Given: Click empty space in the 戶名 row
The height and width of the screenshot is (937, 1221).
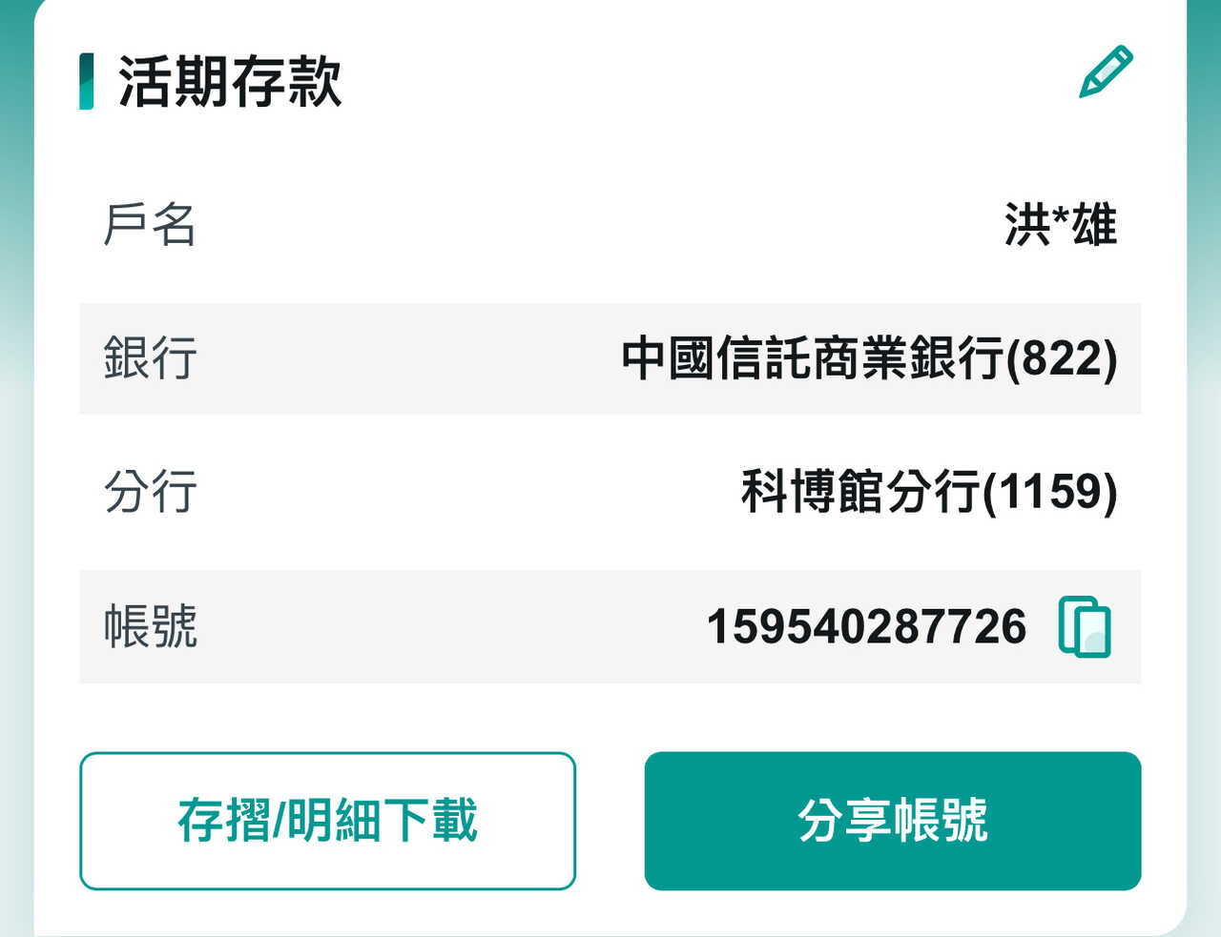Looking at the screenshot, I should pos(572,225).
